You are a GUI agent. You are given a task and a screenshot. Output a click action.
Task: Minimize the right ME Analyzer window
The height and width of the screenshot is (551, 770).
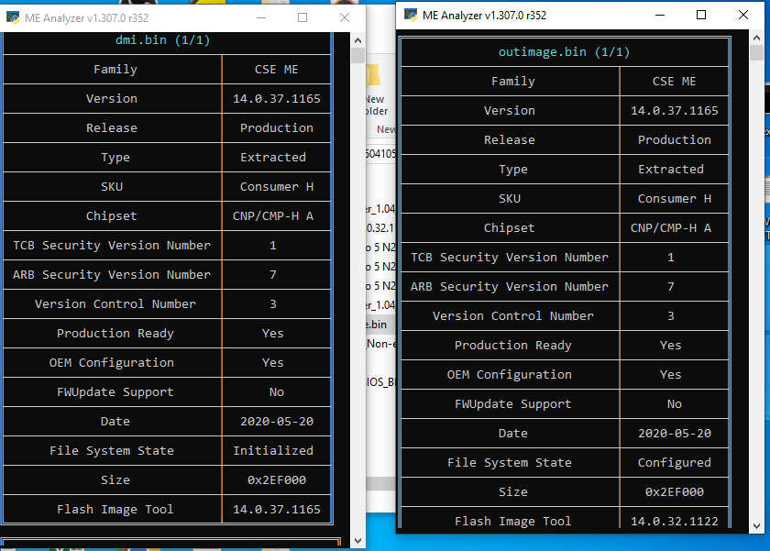point(660,15)
